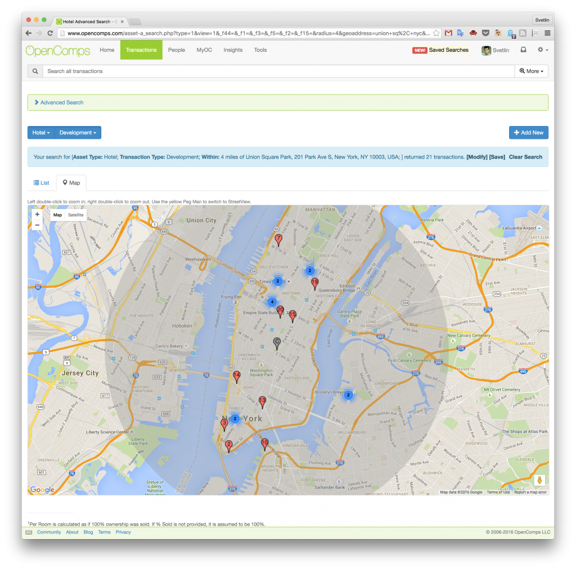Image resolution: width=576 pixels, height=570 pixels.
Task: Open the Transactions menu item
Action: point(141,50)
